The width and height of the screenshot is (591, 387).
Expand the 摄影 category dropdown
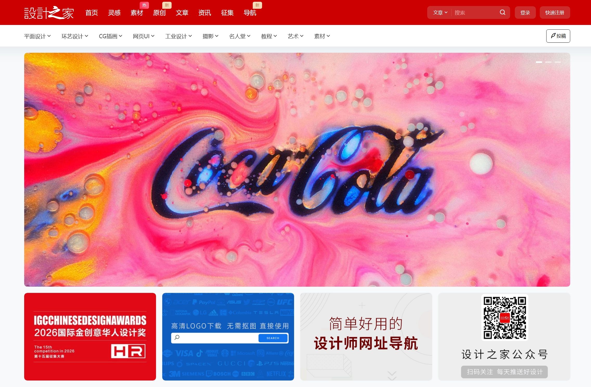[x=211, y=36]
